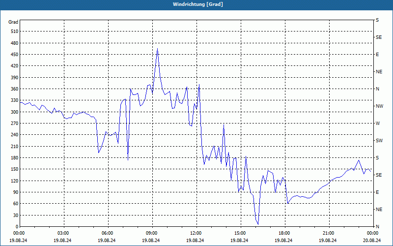This screenshot has width=393, height=246.
Task: Click the 0 y-axis value
Action: pos(17,226)
